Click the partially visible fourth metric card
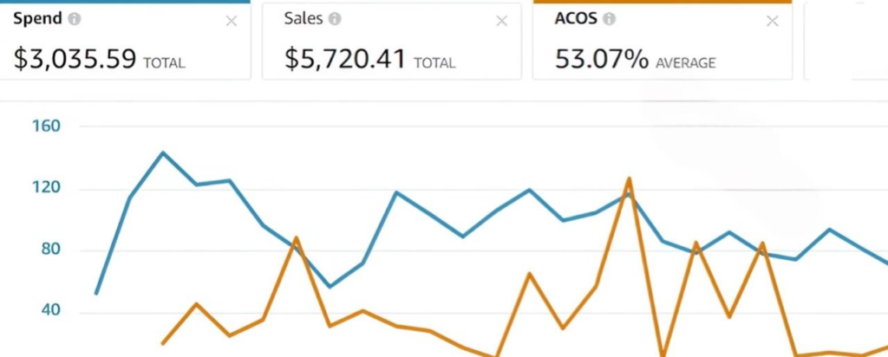Screen dimensions: 888x357 [x=846, y=42]
